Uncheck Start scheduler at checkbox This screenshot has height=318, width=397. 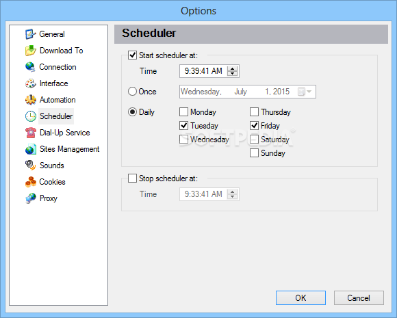click(132, 55)
